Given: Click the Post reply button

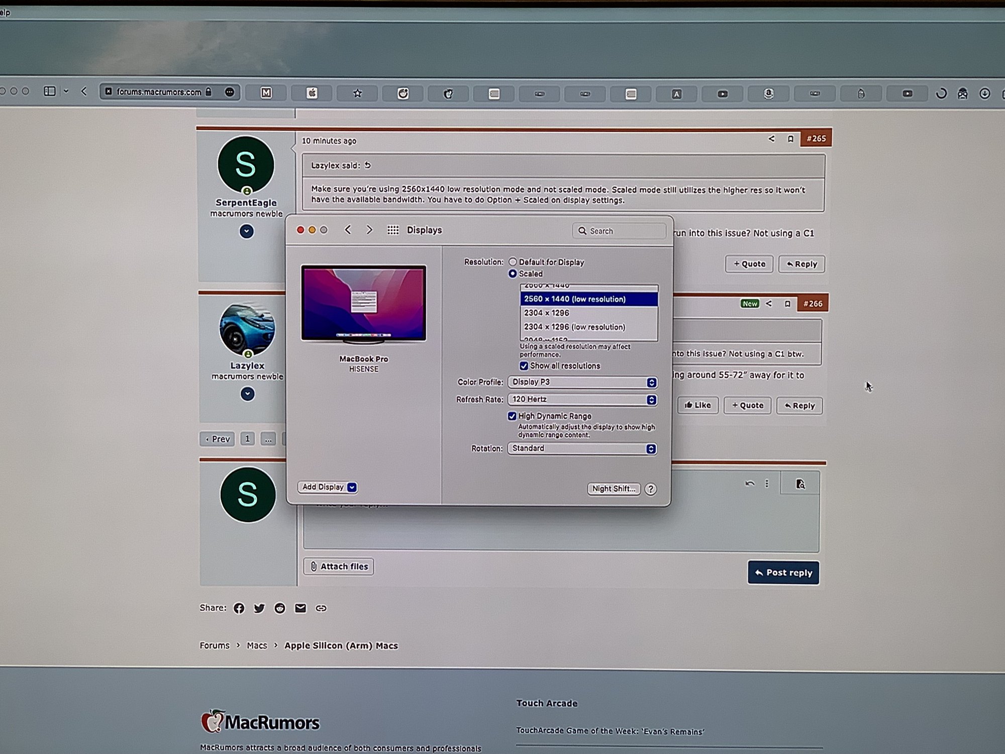Looking at the screenshot, I should (x=783, y=573).
